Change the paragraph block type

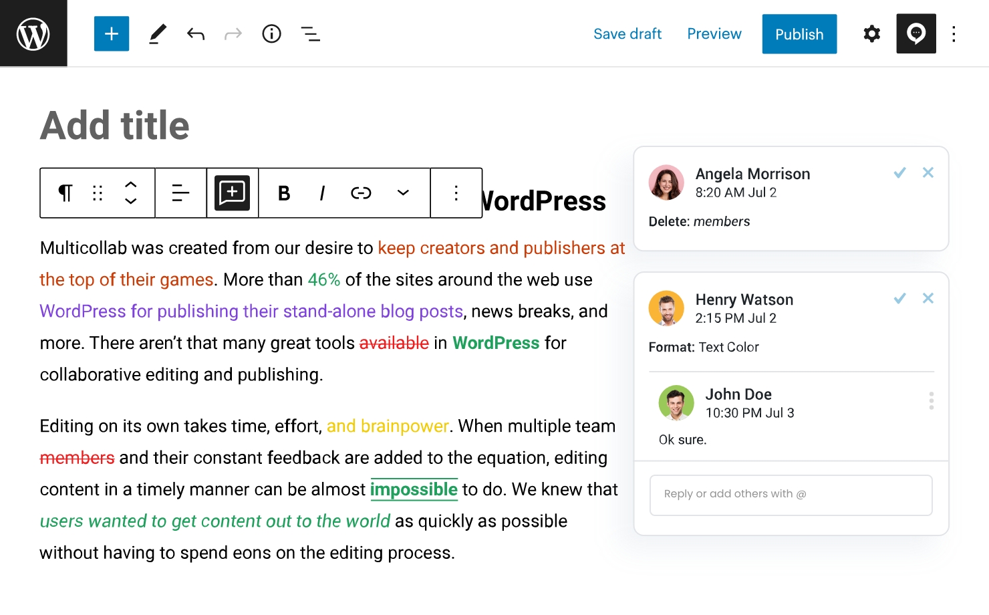65,193
